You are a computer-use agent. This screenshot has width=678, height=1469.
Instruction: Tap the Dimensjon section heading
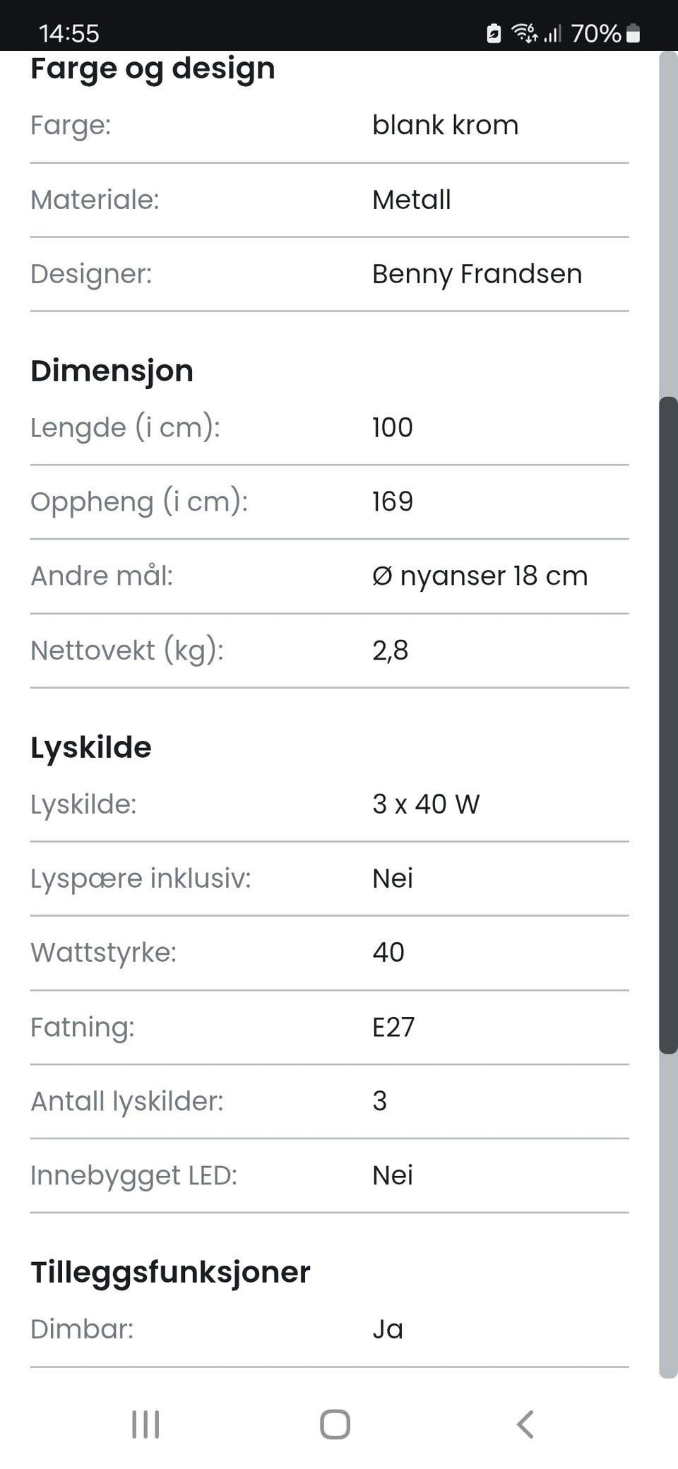(112, 371)
